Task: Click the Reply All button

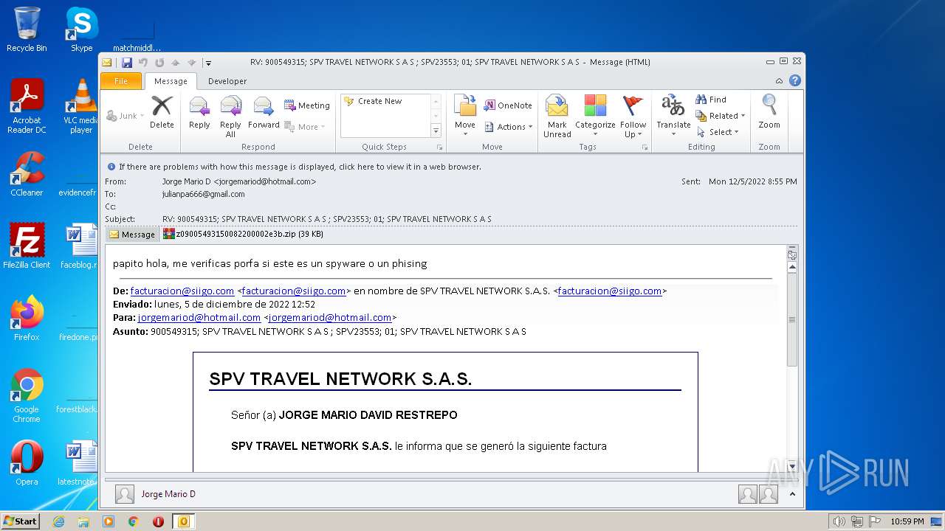Action: coord(230,117)
